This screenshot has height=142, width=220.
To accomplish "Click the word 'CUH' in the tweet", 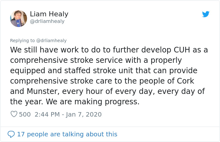I will coord(182,50).
